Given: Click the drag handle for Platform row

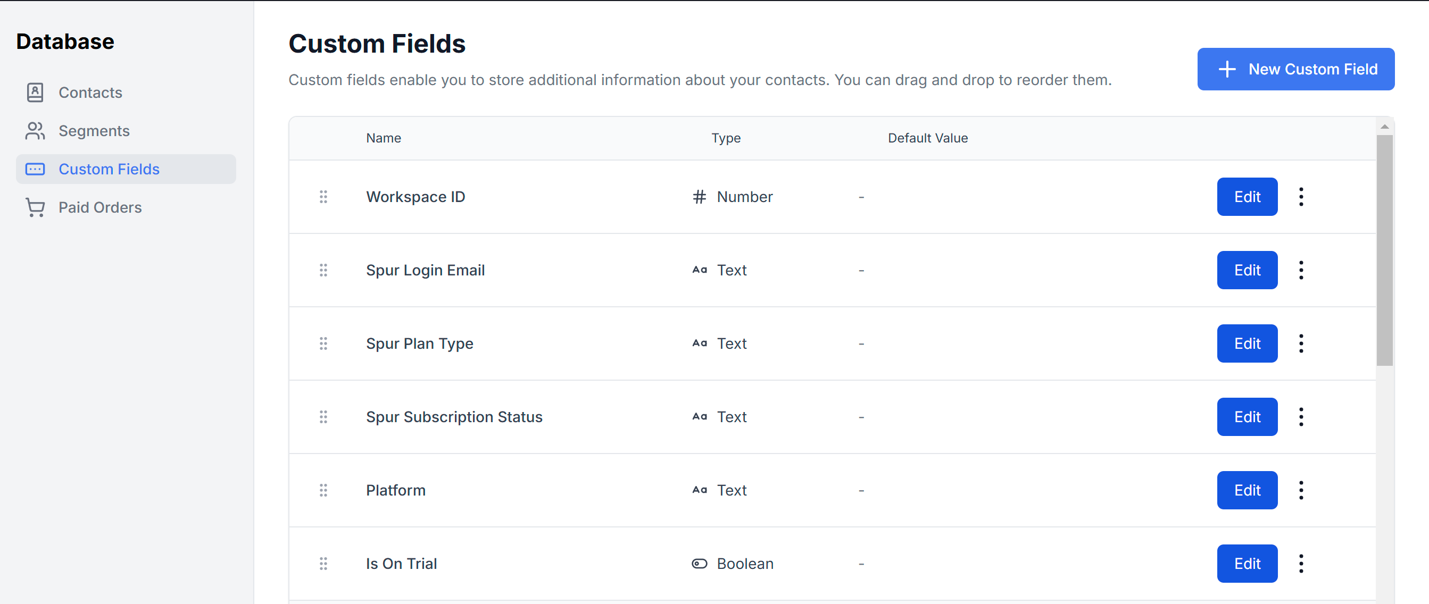Looking at the screenshot, I should [323, 490].
